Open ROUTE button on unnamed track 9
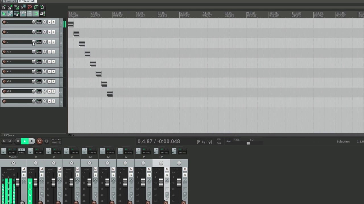Screen dimensions: 364x204 click(x=39, y=101)
